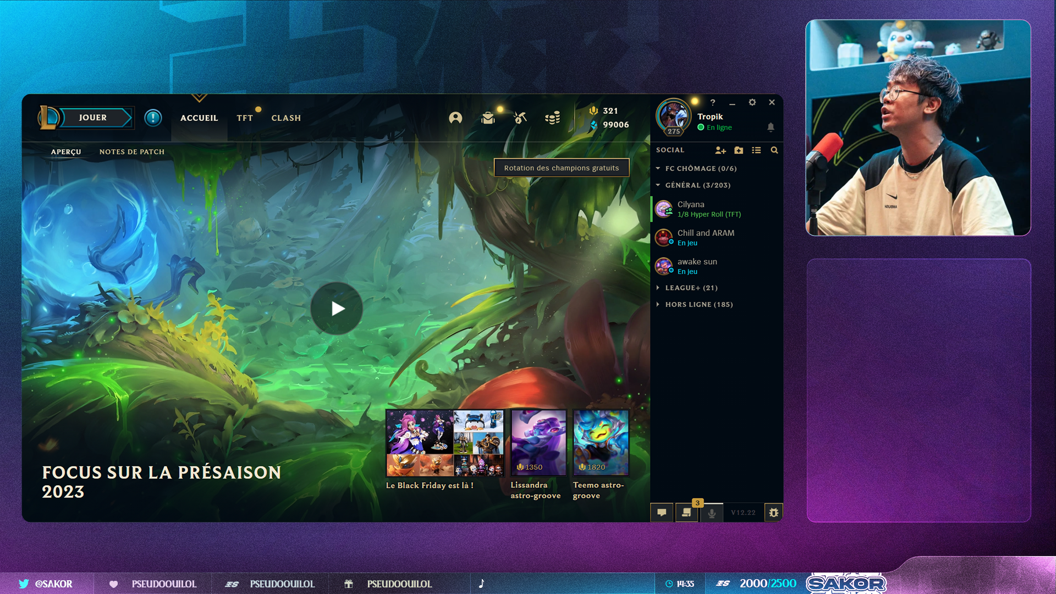
Task: Click the add friend icon
Action: tap(721, 150)
